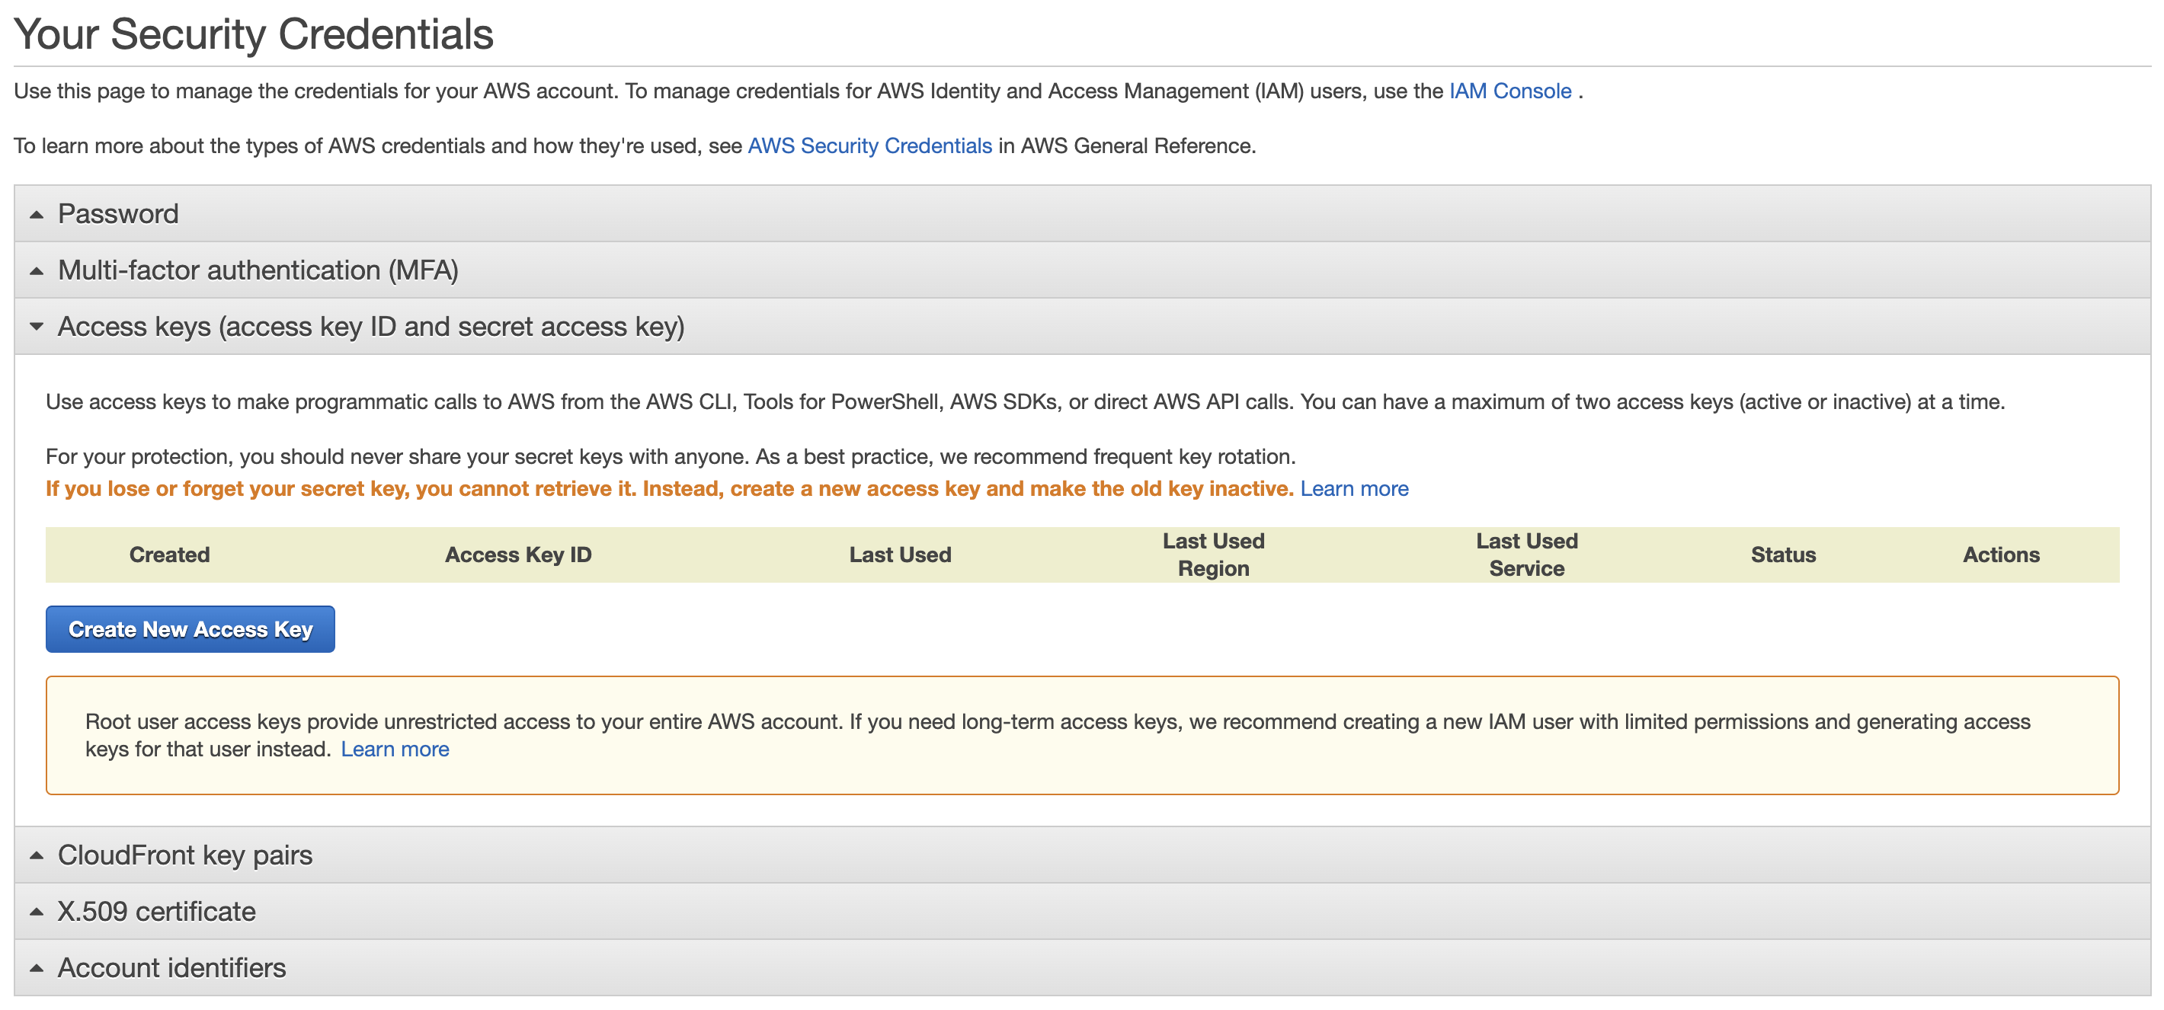Expand the Password section arrow

point(36,215)
